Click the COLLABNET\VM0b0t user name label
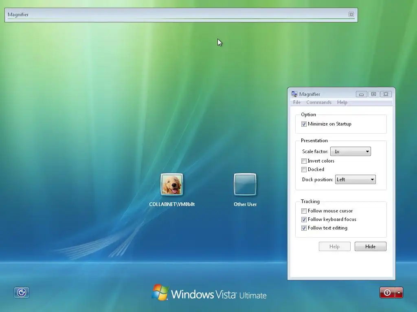This screenshot has width=417, height=312. 172,204
